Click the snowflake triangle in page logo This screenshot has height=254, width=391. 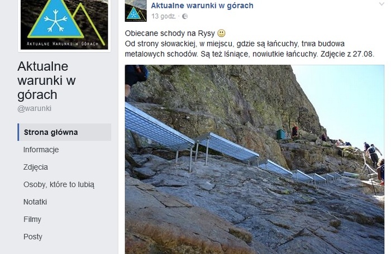[x=56, y=20]
